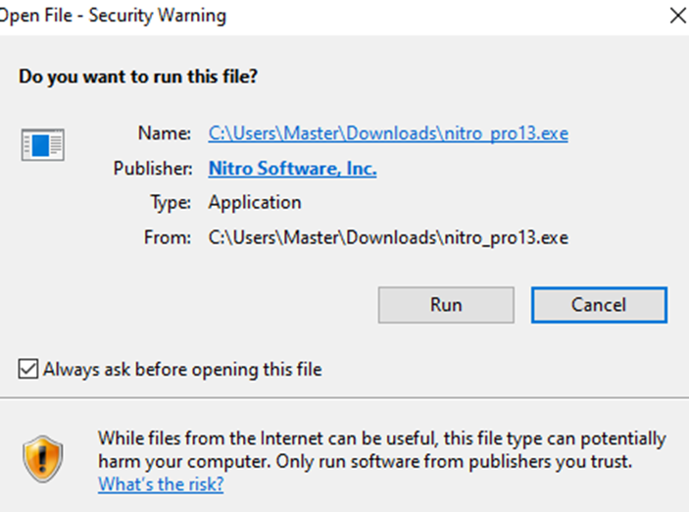Toggle the Always ask before opening checkbox

[28, 369]
